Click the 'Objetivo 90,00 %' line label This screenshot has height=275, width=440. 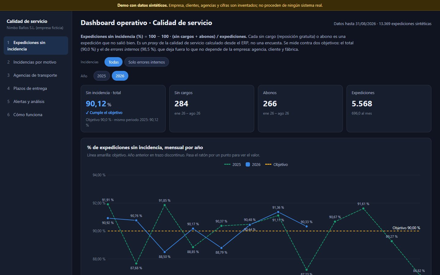(406, 228)
